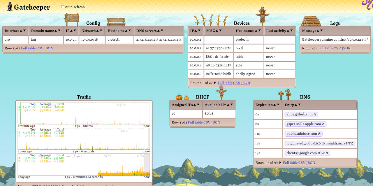Sort Config IP column ascending
This screenshot has height=186, width=373.
[x=71, y=31]
